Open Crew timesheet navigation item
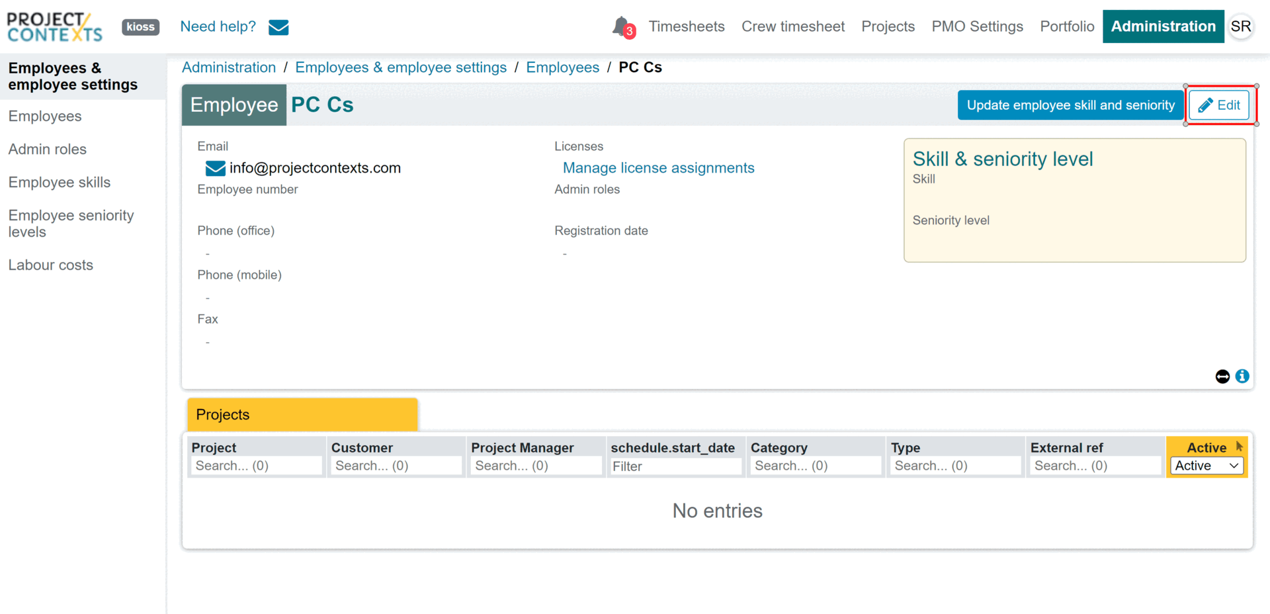Screen dimensions: 1270x614 tap(792, 26)
